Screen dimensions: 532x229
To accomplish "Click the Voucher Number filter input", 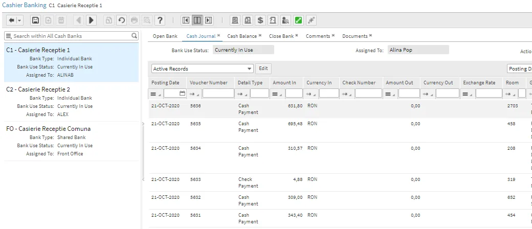I will 218,94.
